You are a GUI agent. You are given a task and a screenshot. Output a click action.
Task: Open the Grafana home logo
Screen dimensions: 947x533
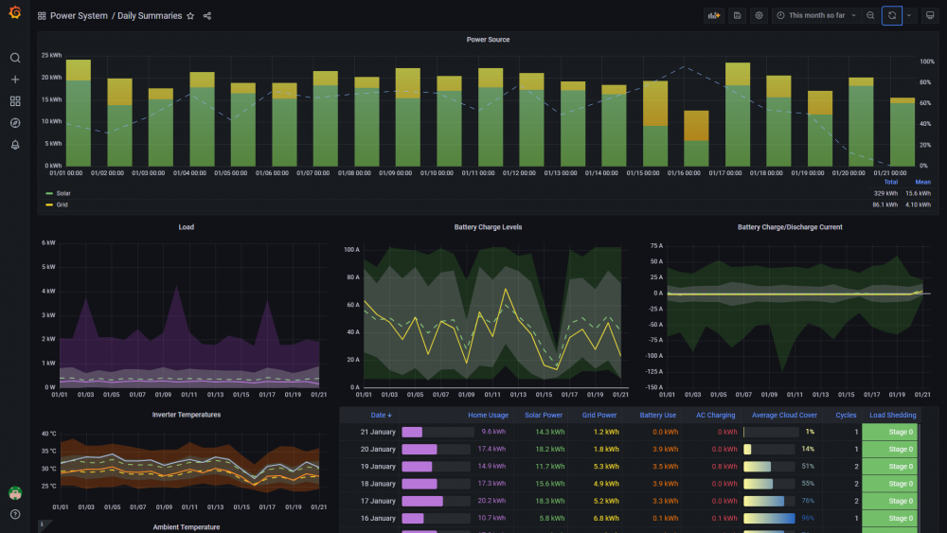(x=15, y=12)
